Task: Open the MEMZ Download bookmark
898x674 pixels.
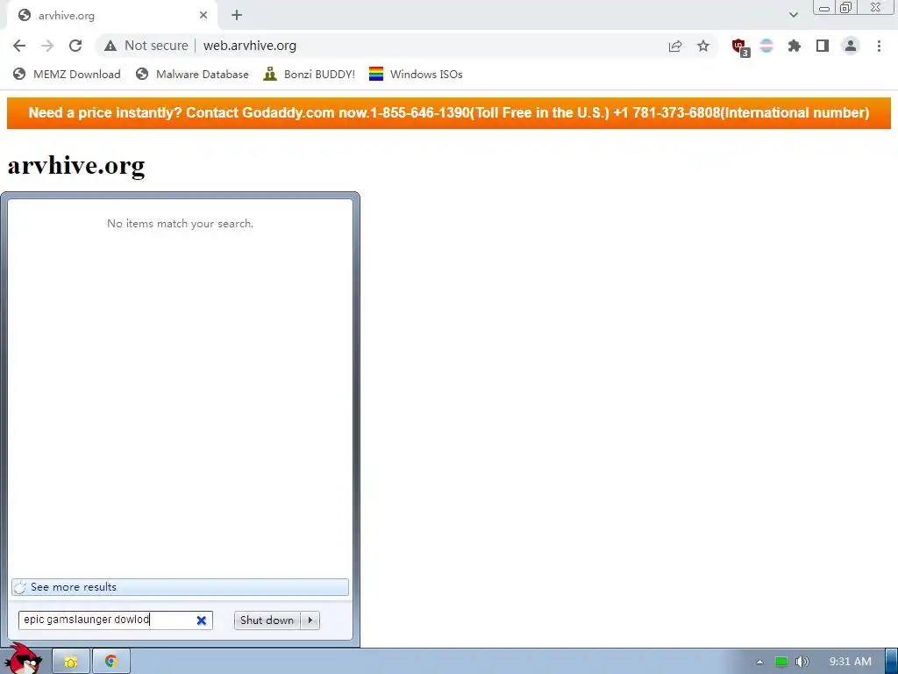Action: coord(67,75)
